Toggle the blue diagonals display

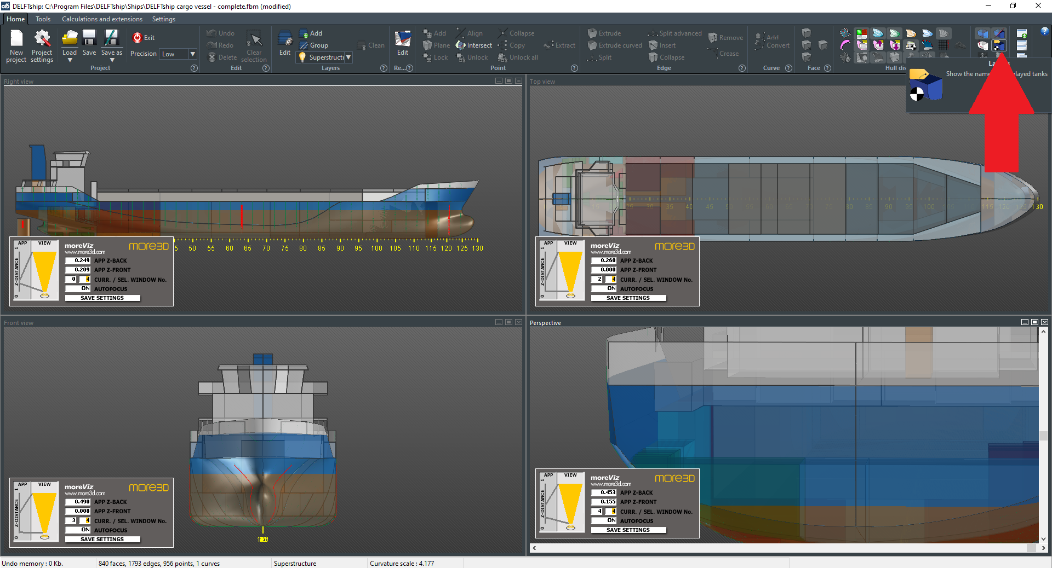click(928, 33)
